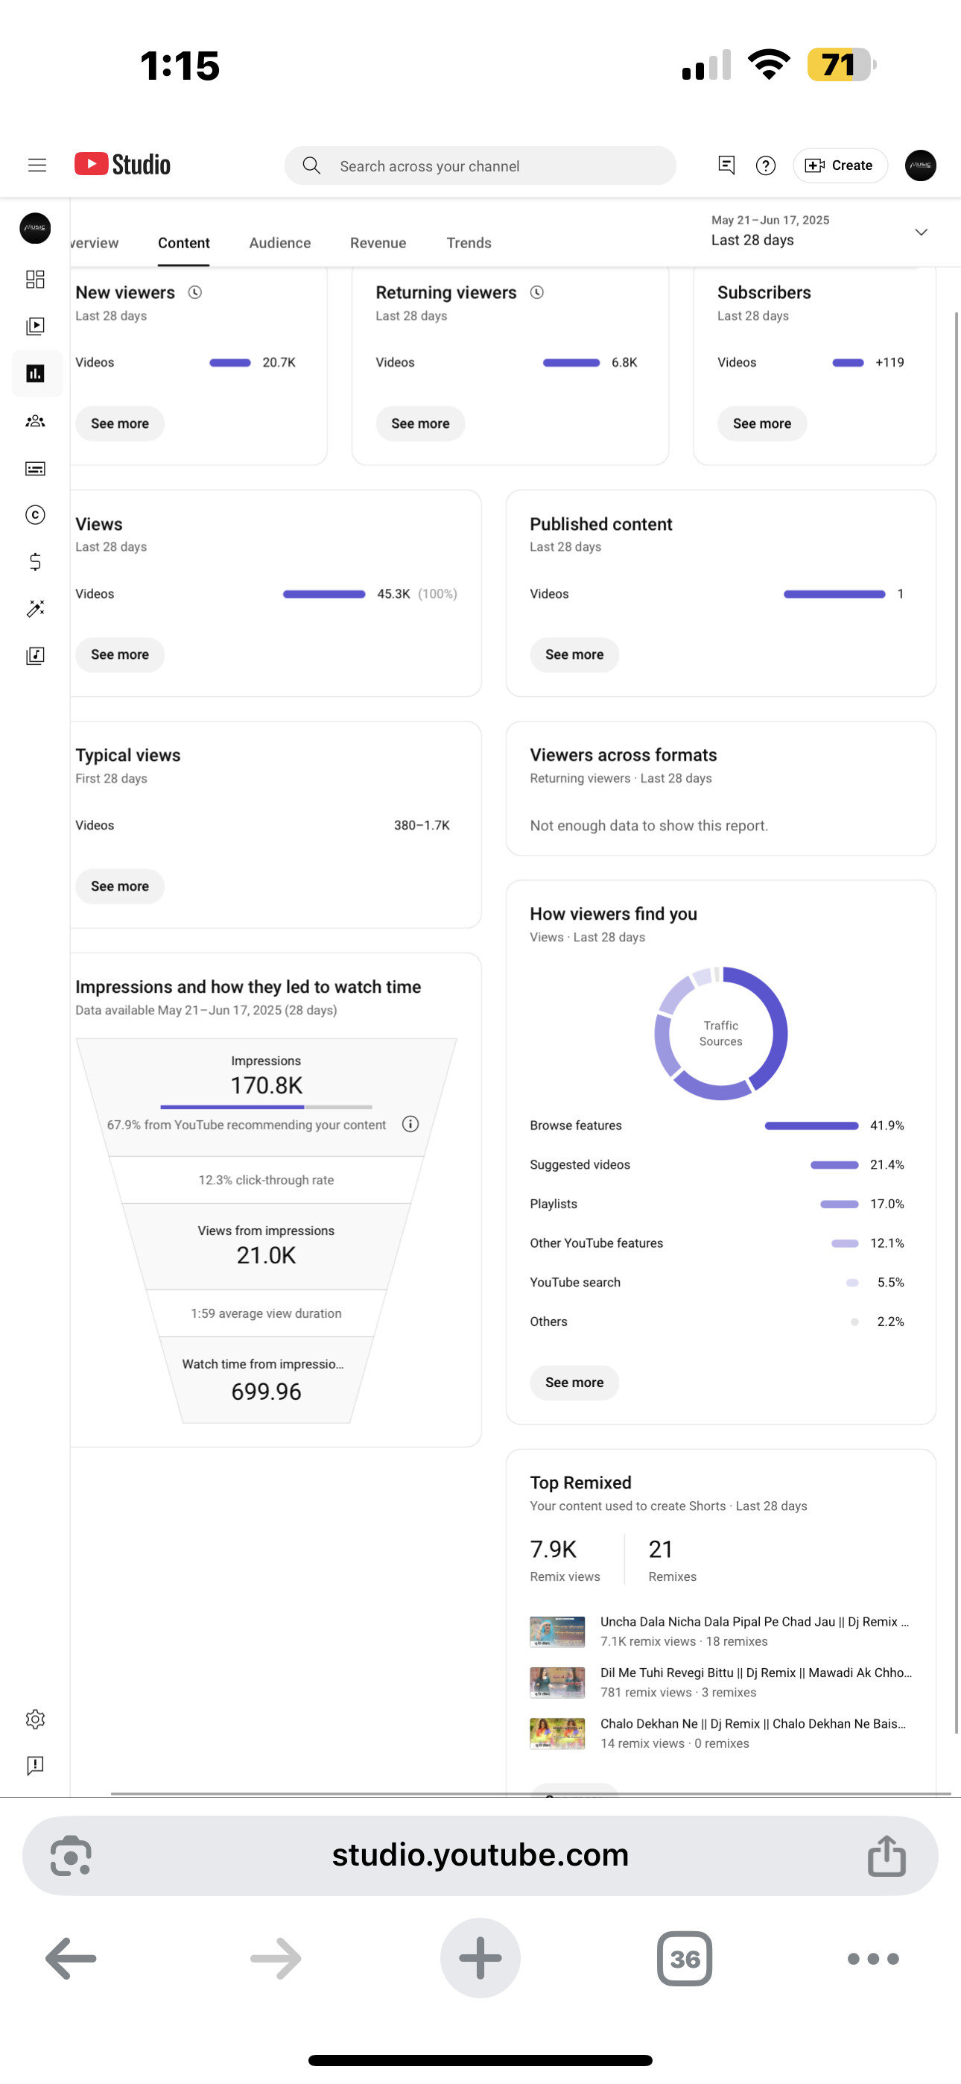Open Subtitles icon in the sidebar
The height and width of the screenshot is (2084, 961).
pos(35,468)
